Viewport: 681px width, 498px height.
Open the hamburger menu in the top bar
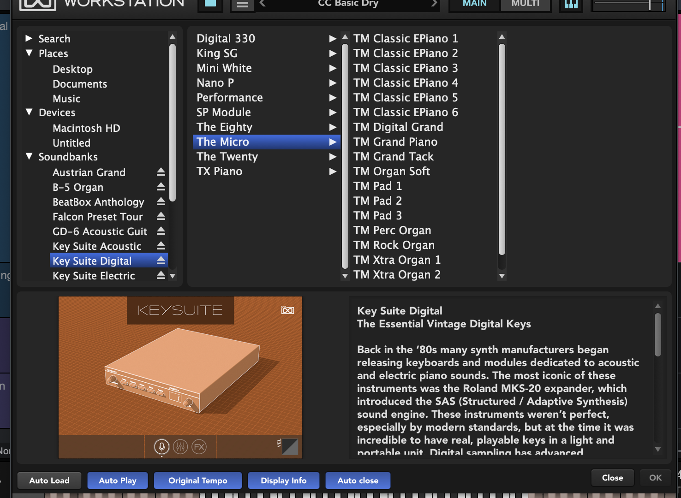[x=243, y=5]
